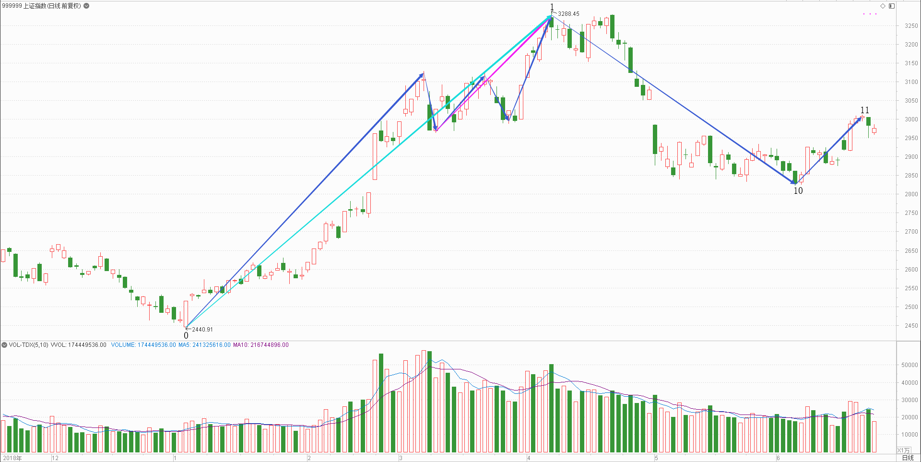This screenshot has height=462, width=921.
Task: Toggle the side panel layout icon
Action: [x=891, y=6]
